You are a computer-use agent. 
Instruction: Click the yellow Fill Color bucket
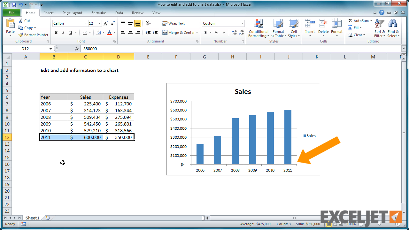99,33
